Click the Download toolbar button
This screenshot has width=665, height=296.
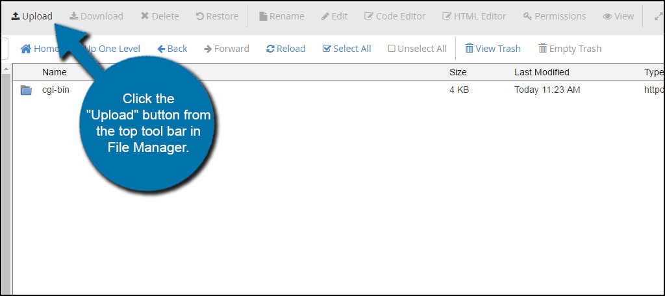(x=96, y=16)
